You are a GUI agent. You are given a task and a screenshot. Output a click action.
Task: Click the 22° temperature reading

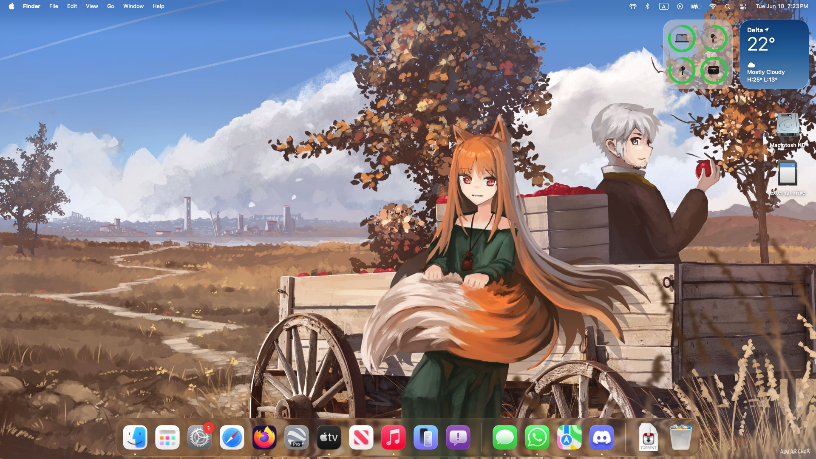click(761, 44)
